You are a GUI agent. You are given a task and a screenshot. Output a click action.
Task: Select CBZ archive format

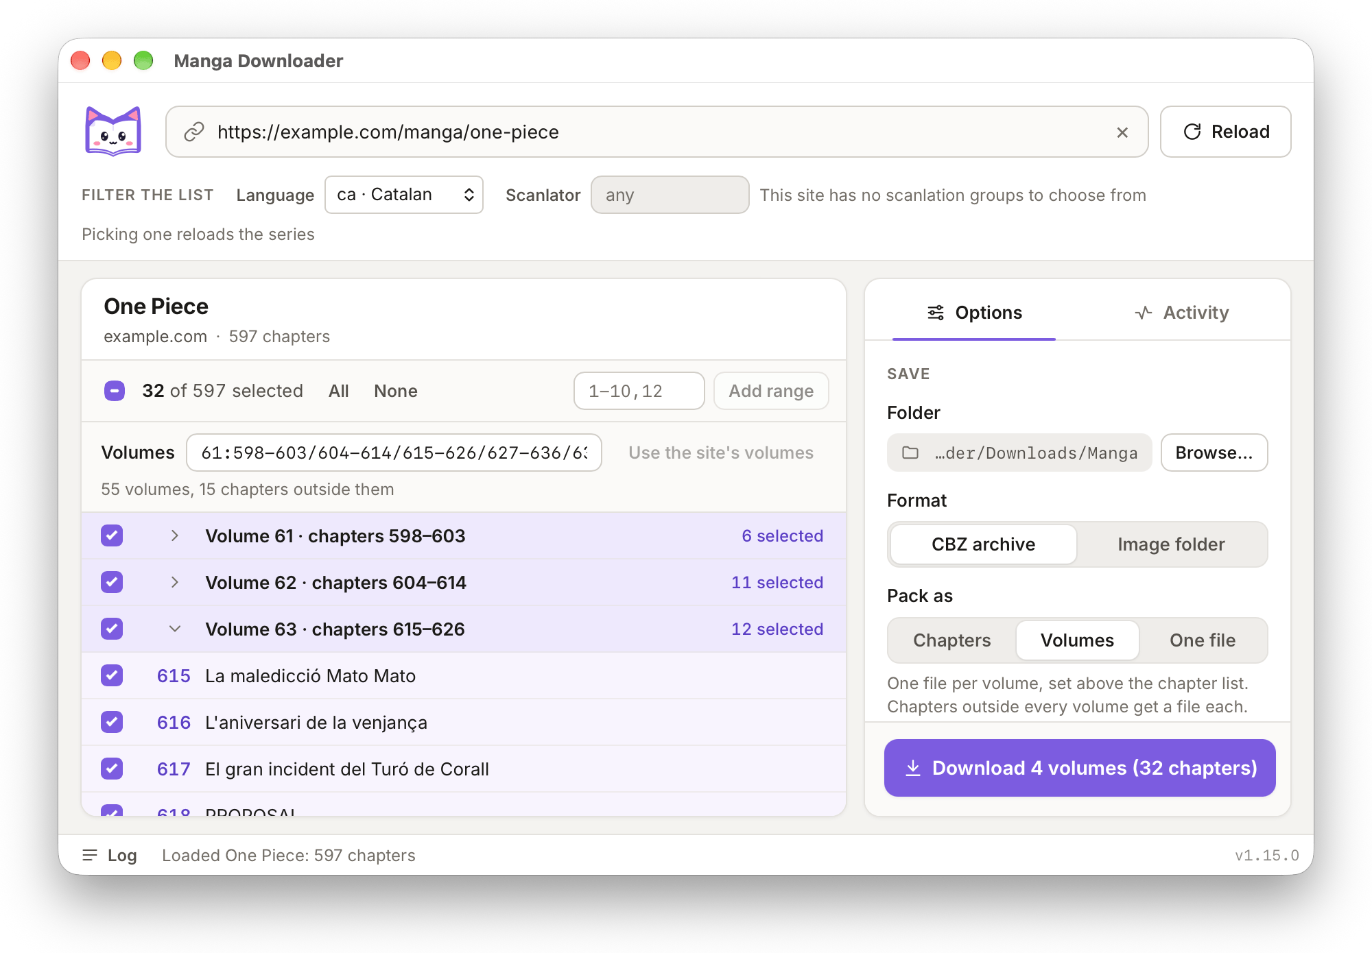[x=983, y=544]
